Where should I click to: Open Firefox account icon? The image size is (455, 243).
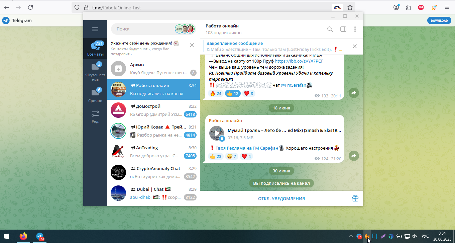396,7
